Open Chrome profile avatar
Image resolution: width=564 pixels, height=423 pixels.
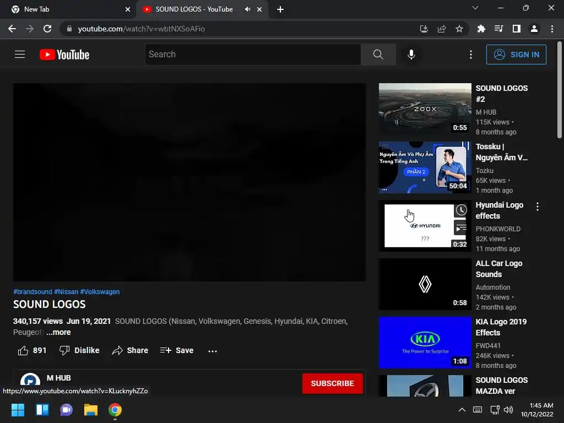[x=534, y=29]
